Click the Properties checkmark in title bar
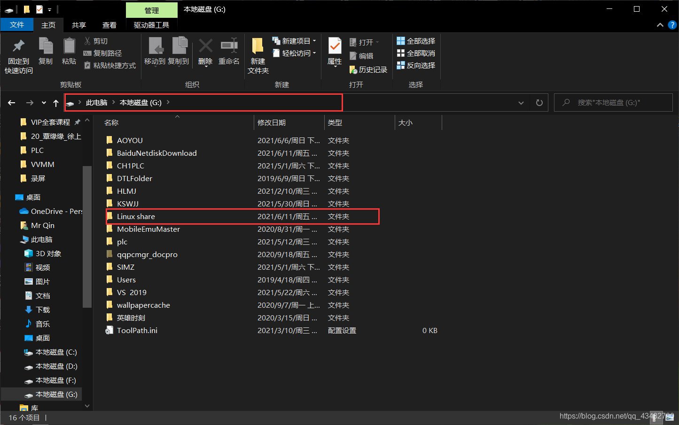 [39, 9]
